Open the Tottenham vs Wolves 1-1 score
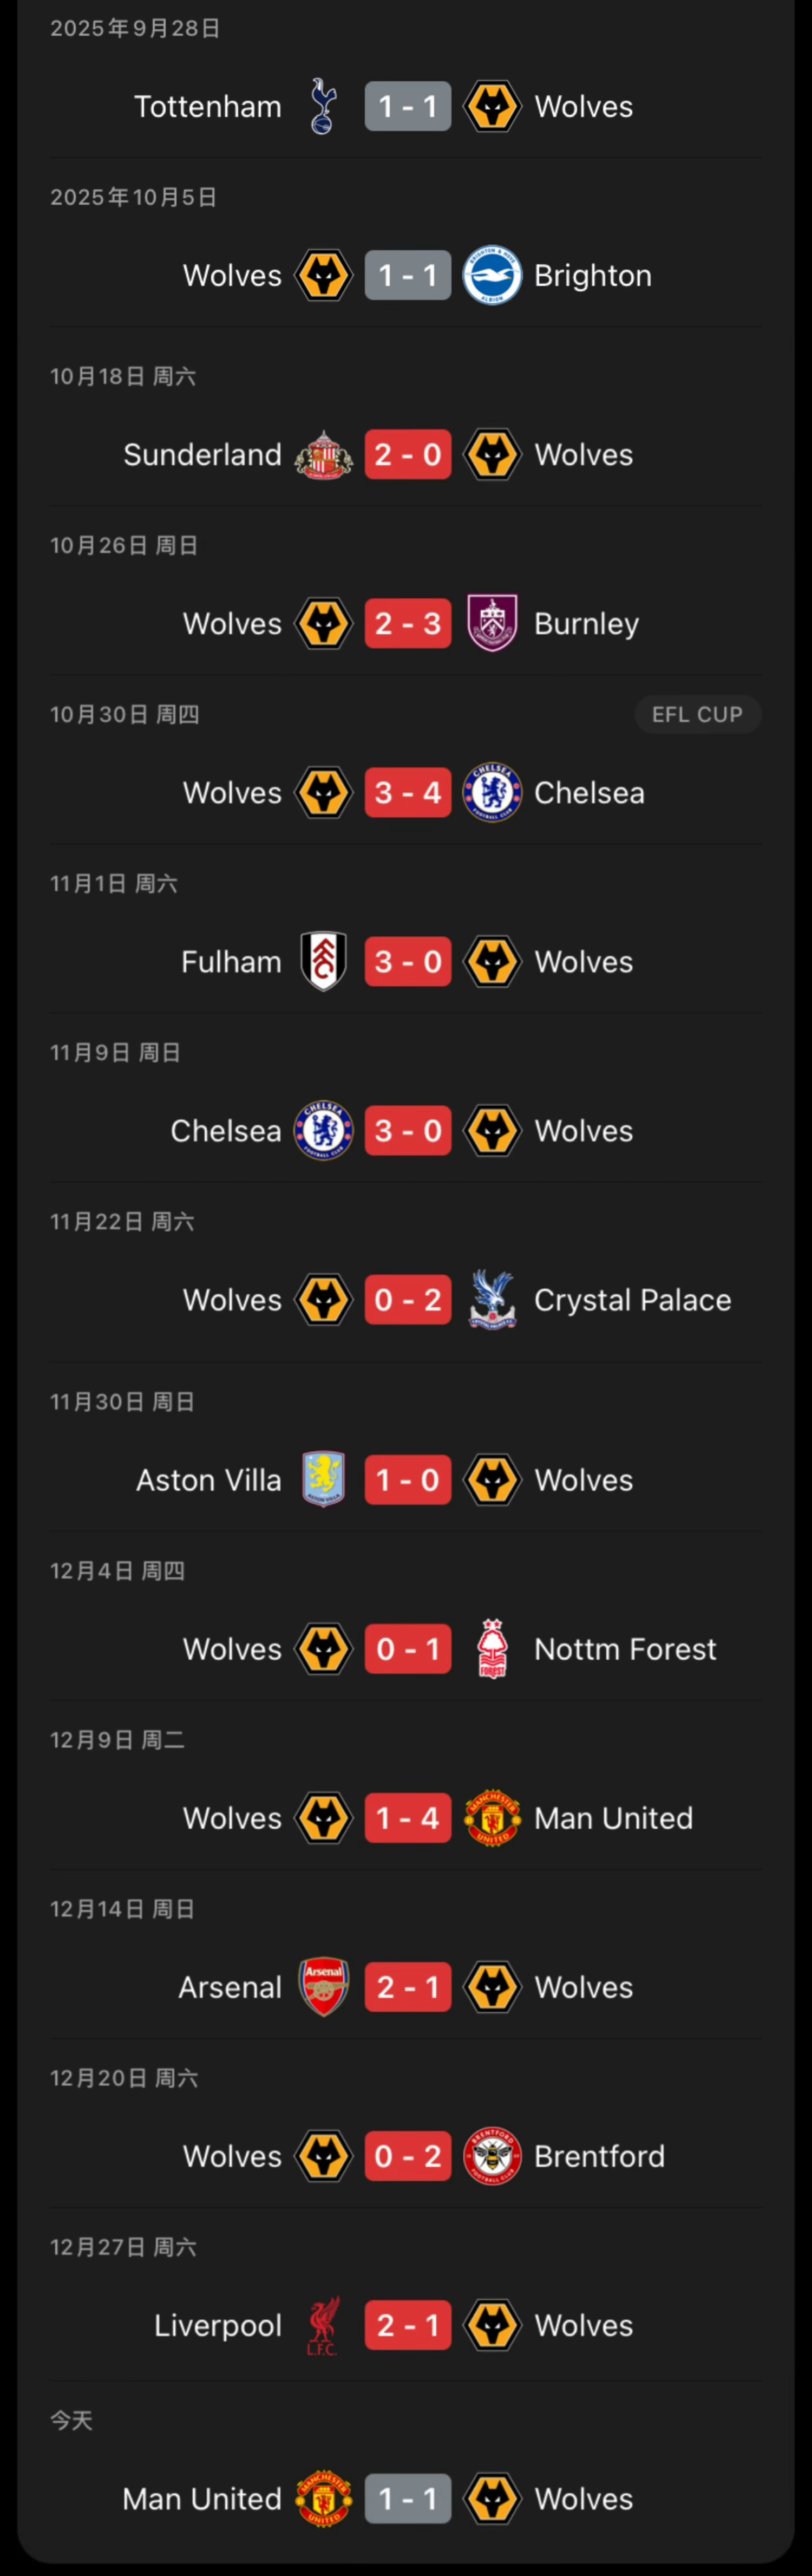The width and height of the screenshot is (812, 2576). click(x=408, y=107)
